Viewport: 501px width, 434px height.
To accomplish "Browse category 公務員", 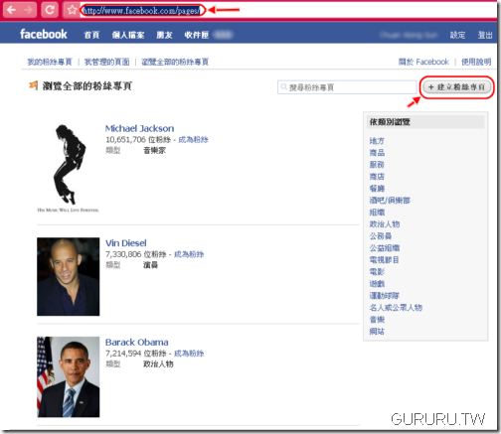I will pos(381,236).
